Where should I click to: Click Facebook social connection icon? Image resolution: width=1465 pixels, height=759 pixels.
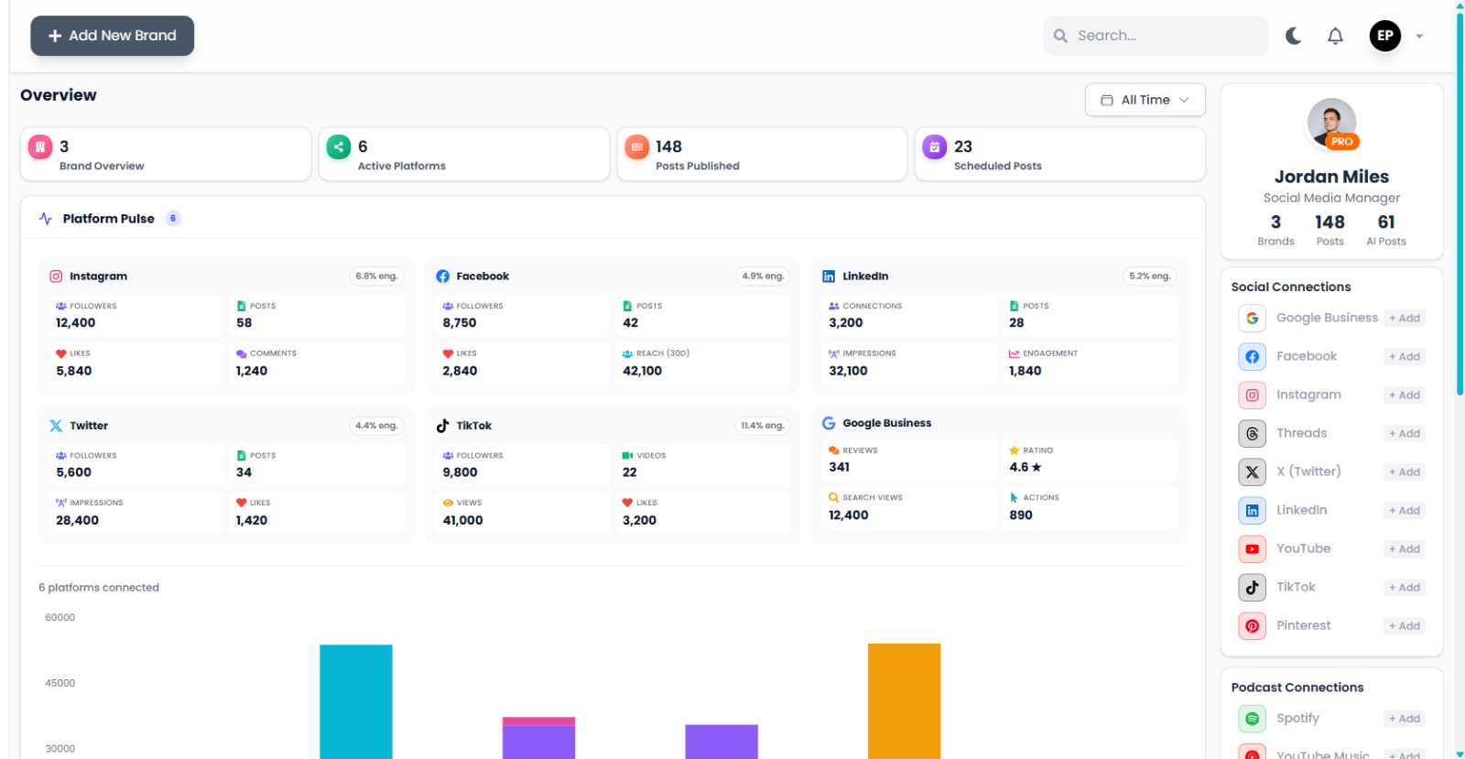[x=1252, y=357]
